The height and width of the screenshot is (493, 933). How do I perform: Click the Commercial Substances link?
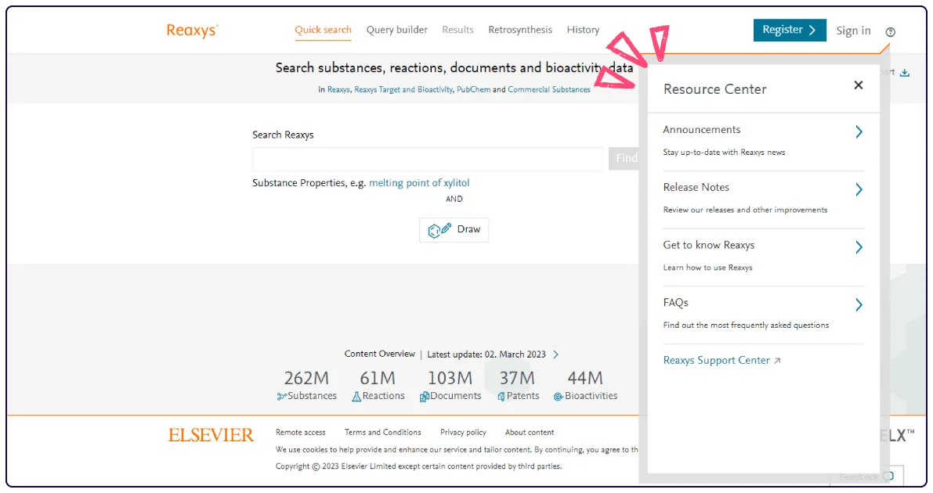(548, 90)
